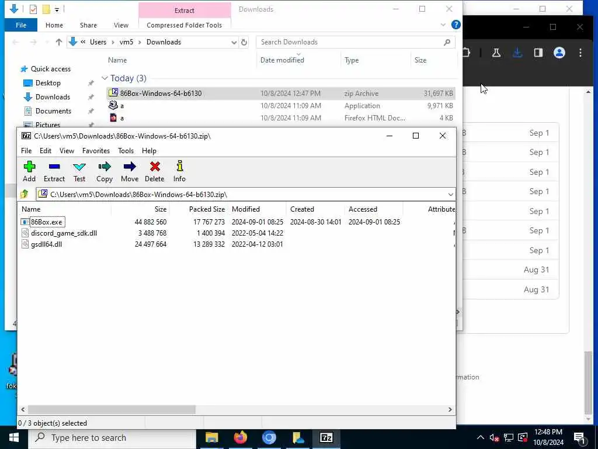Click Users in Explorer breadcrumb path
Viewport: 598px width, 449px height.
(x=98, y=42)
